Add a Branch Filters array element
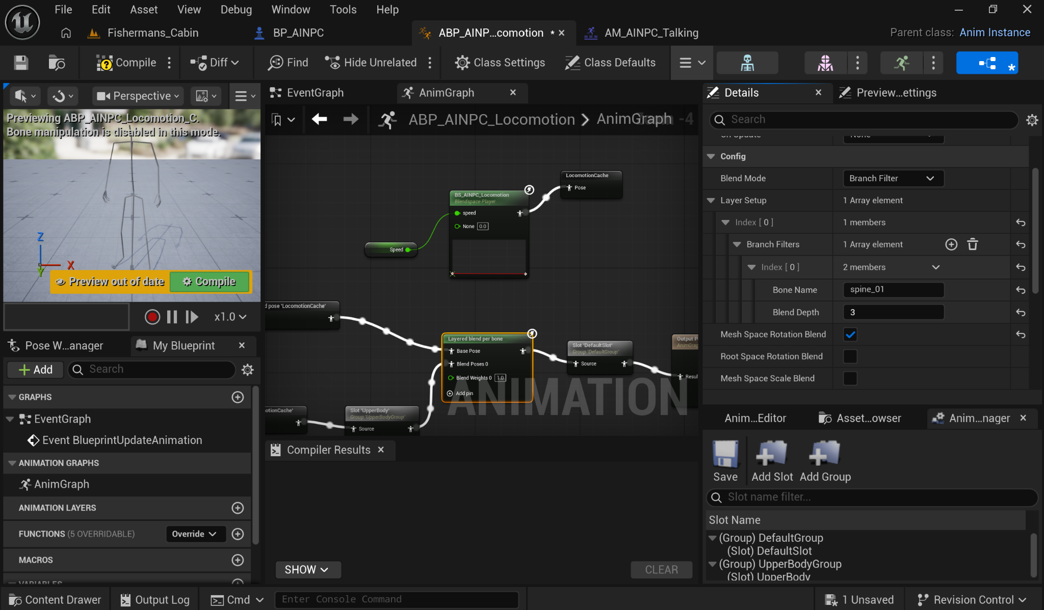The image size is (1044, 610). click(x=951, y=244)
